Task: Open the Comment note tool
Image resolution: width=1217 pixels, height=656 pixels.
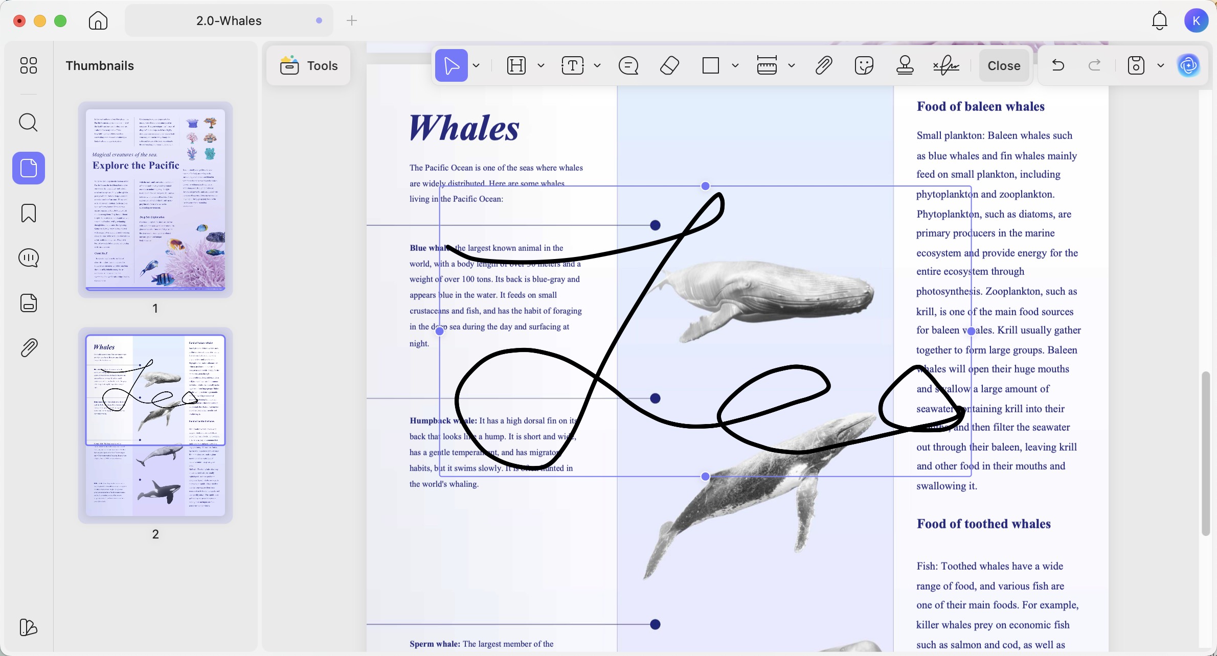Action: point(628,65)
